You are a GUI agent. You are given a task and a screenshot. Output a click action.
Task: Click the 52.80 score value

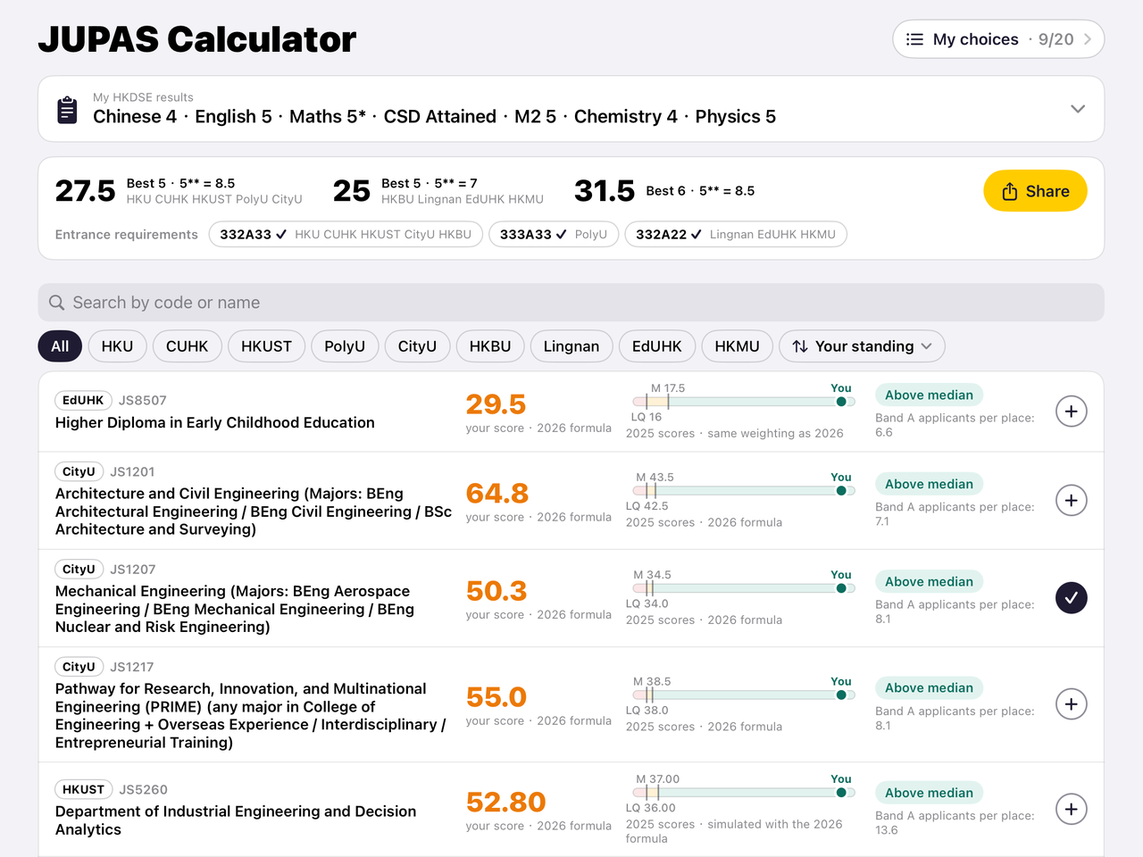[505, 803]
